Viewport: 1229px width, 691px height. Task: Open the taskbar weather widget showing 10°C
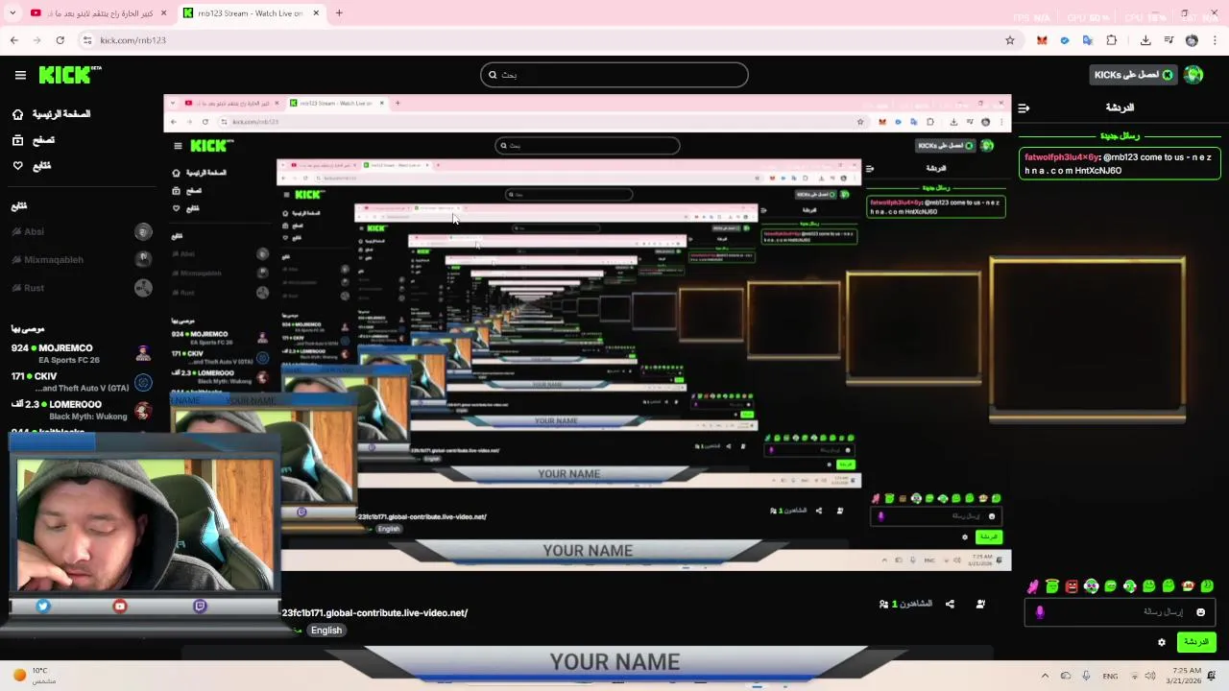point(35,676)
